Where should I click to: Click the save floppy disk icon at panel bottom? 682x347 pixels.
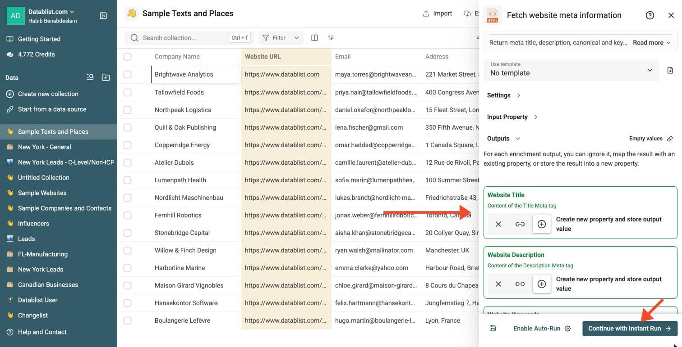pos(493,329)
